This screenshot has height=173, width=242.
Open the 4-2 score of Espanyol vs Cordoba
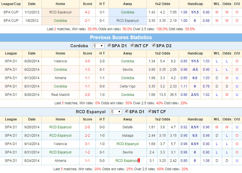87,12
